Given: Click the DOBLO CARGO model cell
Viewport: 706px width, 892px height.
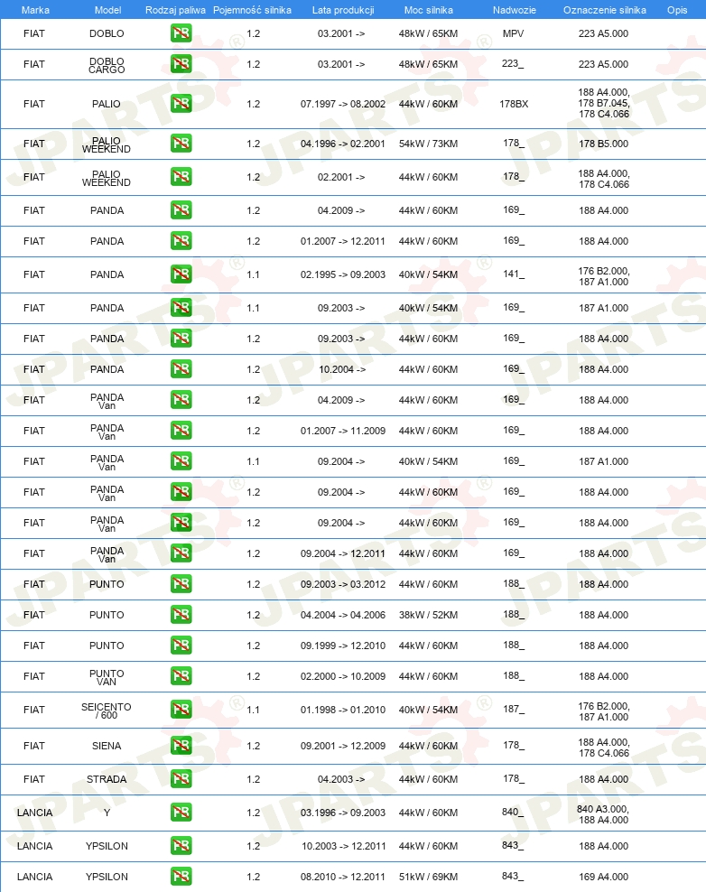Looking at the screenshot, I should click(x=107, y=65).
